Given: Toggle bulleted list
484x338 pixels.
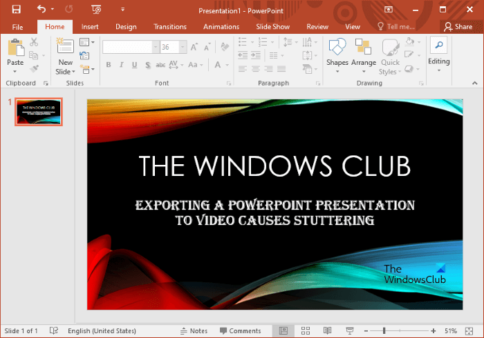Looking at the screenshot, I should click(243, 42).
